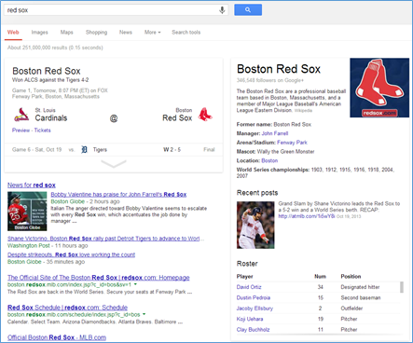Click the Designated hitter position cell
Viewport: 413px width, 343px height.
tap(360, 287)
